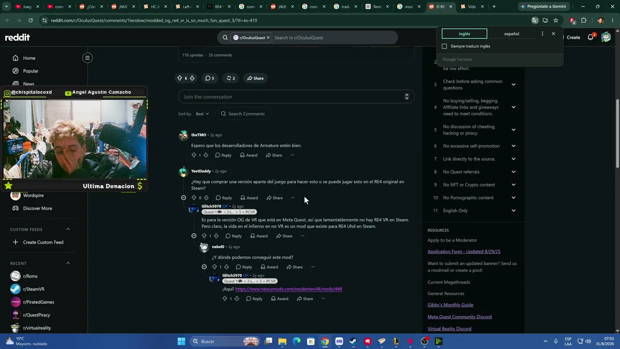Collapse the Recent section
The image size is (620, 349).
tap(68, 263)
